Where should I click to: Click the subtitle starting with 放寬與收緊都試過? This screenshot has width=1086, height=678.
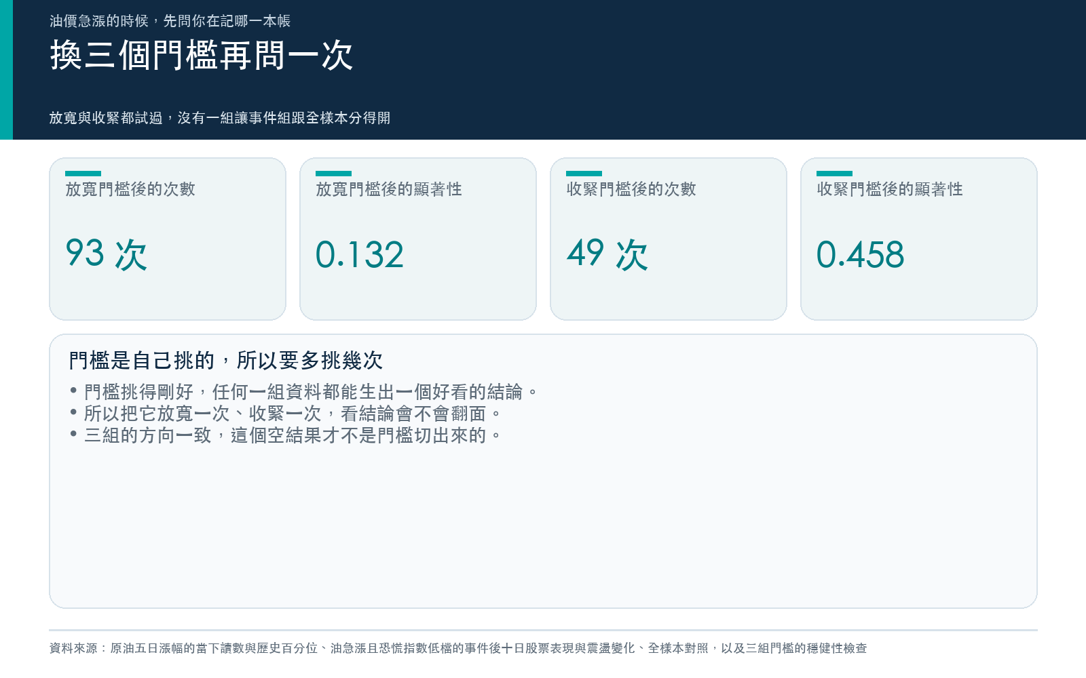pos(220,118)
